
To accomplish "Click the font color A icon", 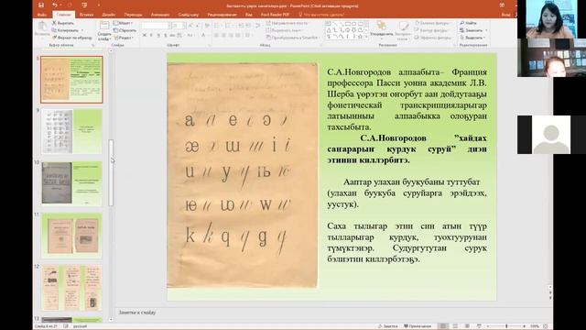I will coord(203,35).
